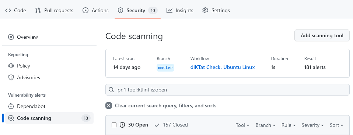Image resolution: width=353 pixels, height=135 pixels.
Task: Click the Code scanning magnifier icon
Action: tap(11, 118)
